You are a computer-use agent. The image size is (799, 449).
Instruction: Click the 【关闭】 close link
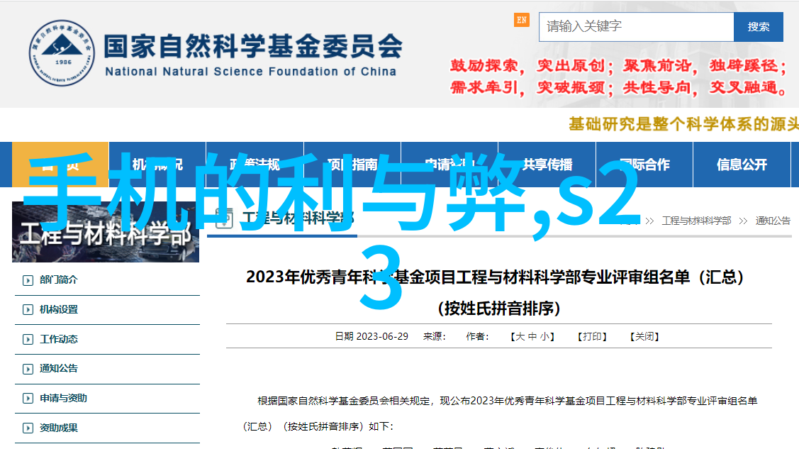pos(644,336)
